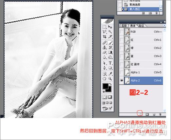Select the Slice tool
This screenshot has height=140, width=171.
tap(110, 36)
